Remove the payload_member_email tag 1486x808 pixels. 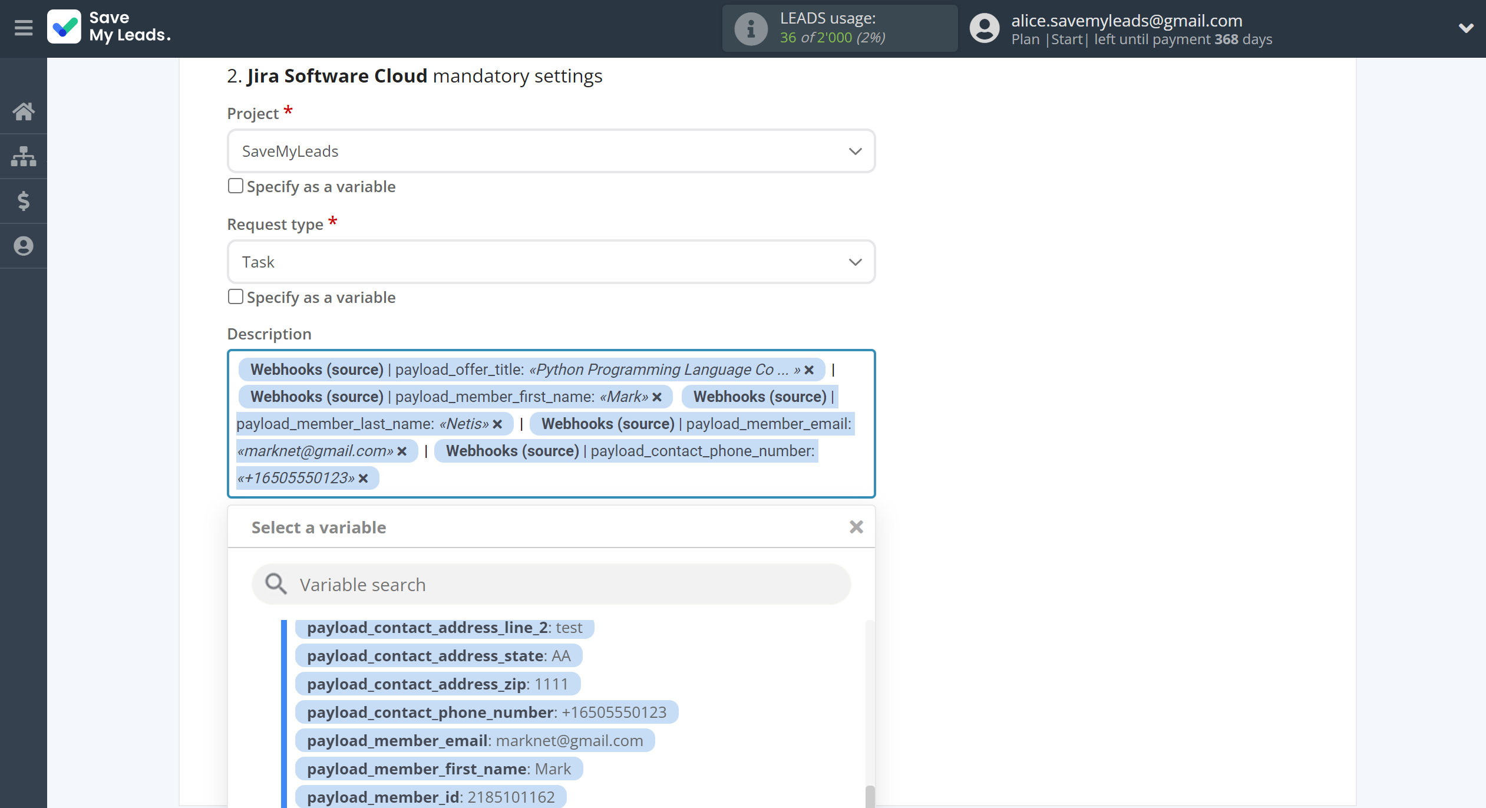(402, 451)
